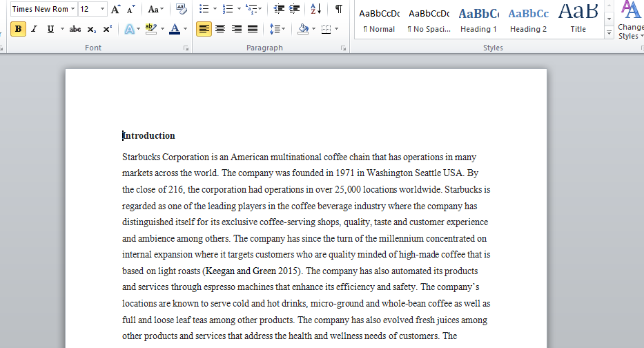The width and height of the screenshot is (644, 348).
Task: Align text to the right
Action: 237,29
